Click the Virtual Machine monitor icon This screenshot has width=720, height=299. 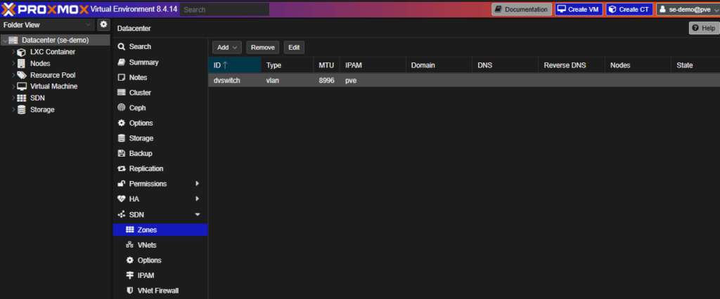(x=22, y=86)
